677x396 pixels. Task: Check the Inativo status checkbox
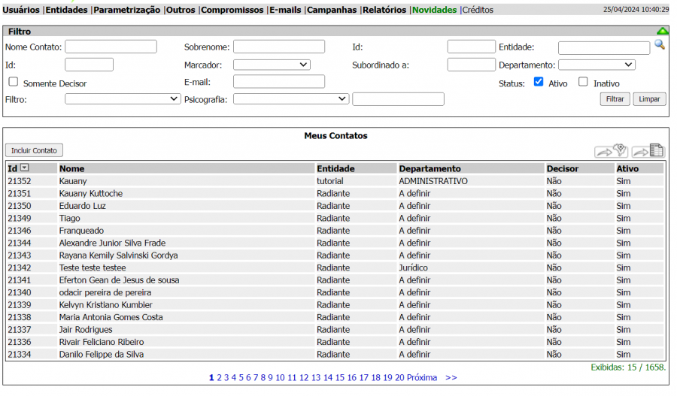point(583,82)
